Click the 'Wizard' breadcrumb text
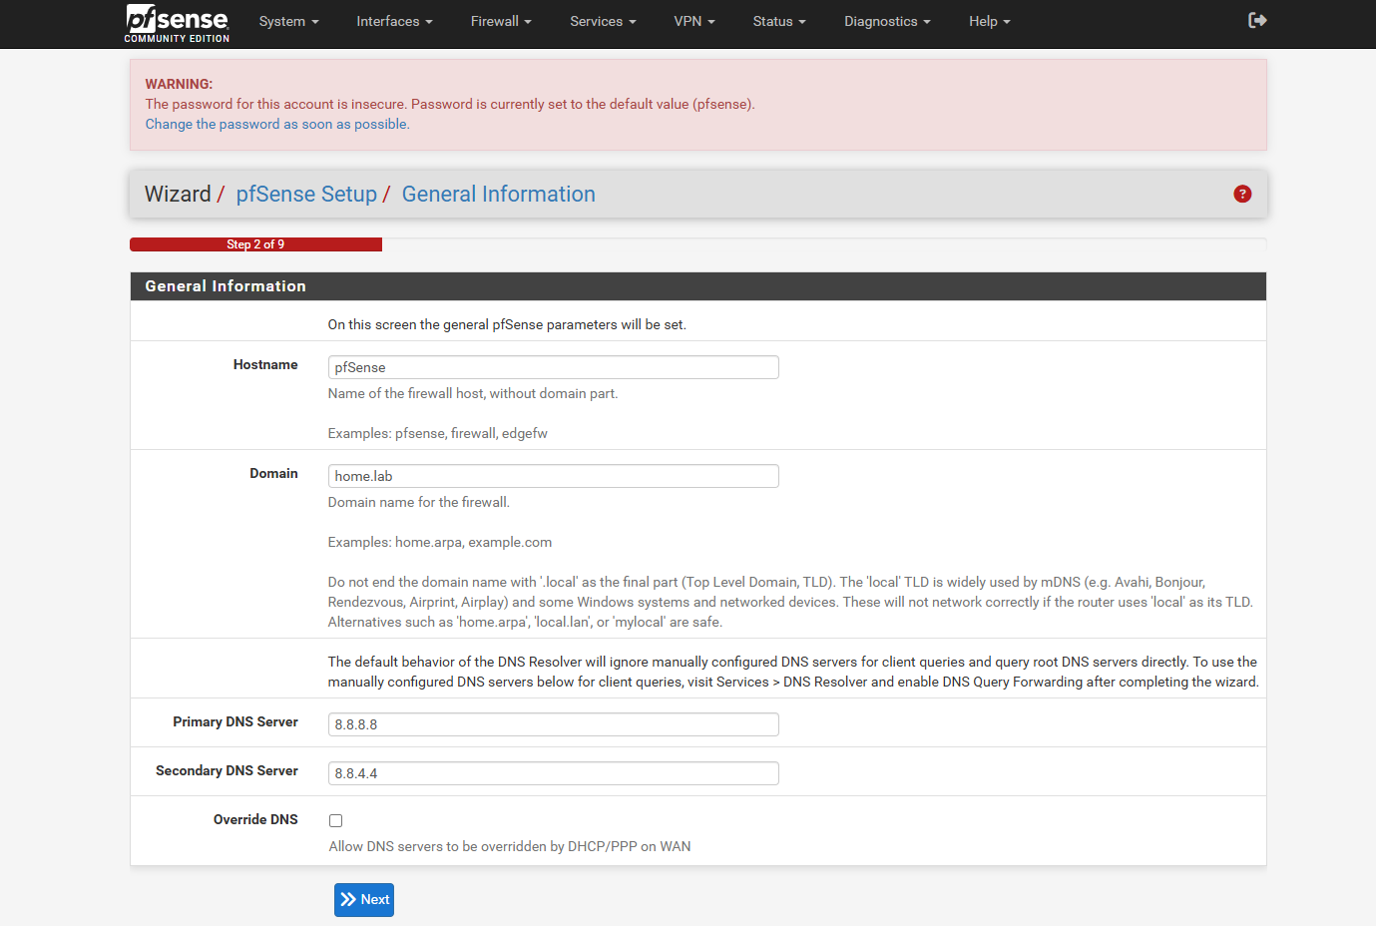 pos(178,194)
